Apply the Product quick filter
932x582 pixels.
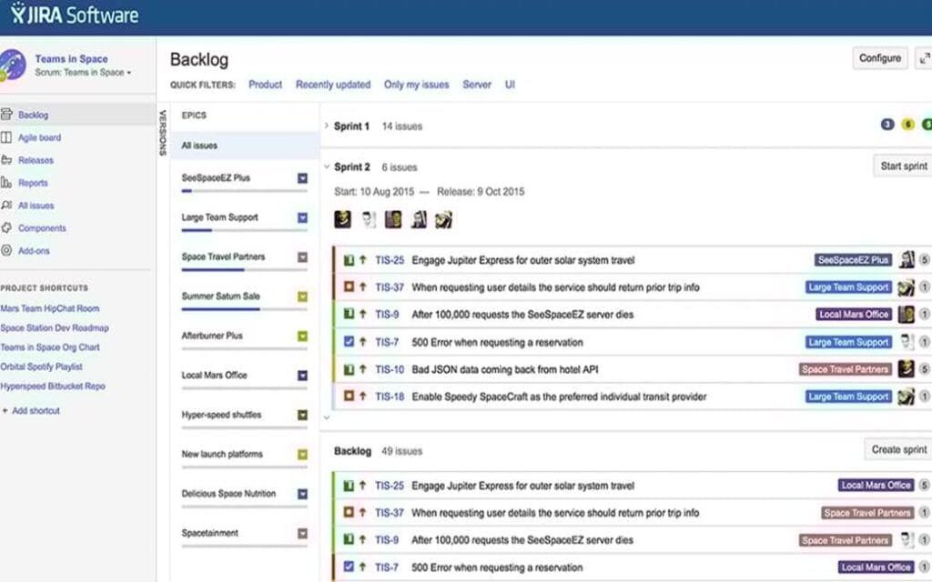pyautogui.click(x=265, y=85)
